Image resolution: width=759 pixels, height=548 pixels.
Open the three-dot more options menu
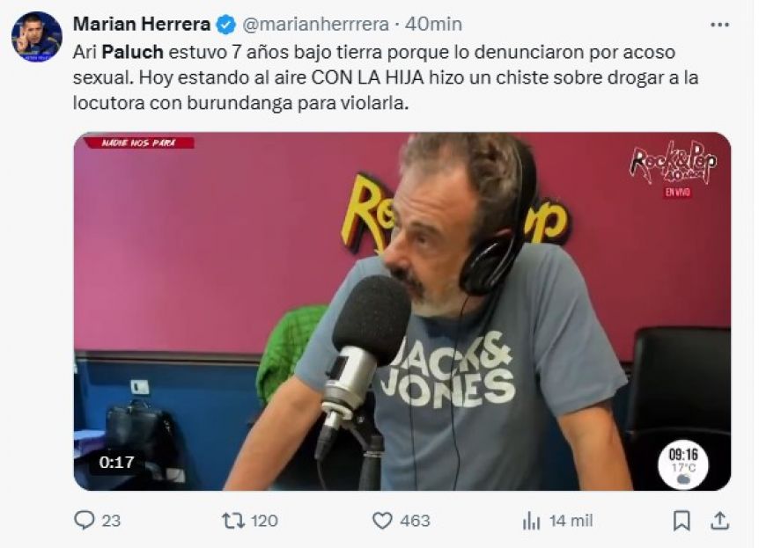(x=719, y=25)
